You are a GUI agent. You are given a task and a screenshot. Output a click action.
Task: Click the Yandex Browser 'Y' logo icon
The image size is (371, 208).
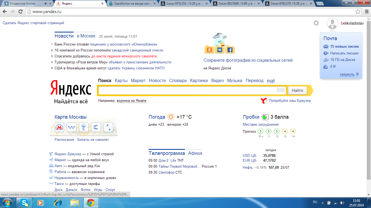(x=264, y=101)
